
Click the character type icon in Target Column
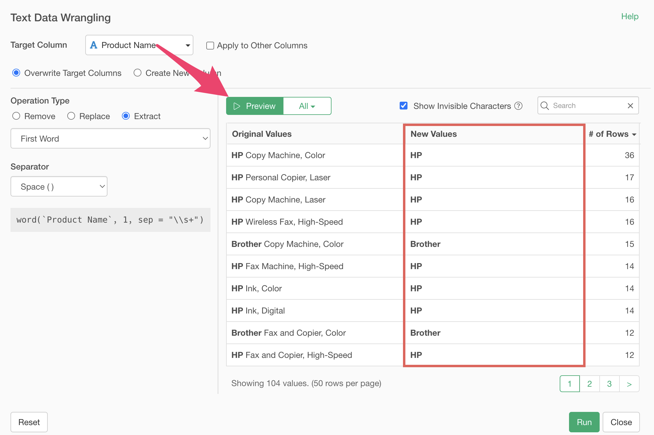tap(94, 45)
